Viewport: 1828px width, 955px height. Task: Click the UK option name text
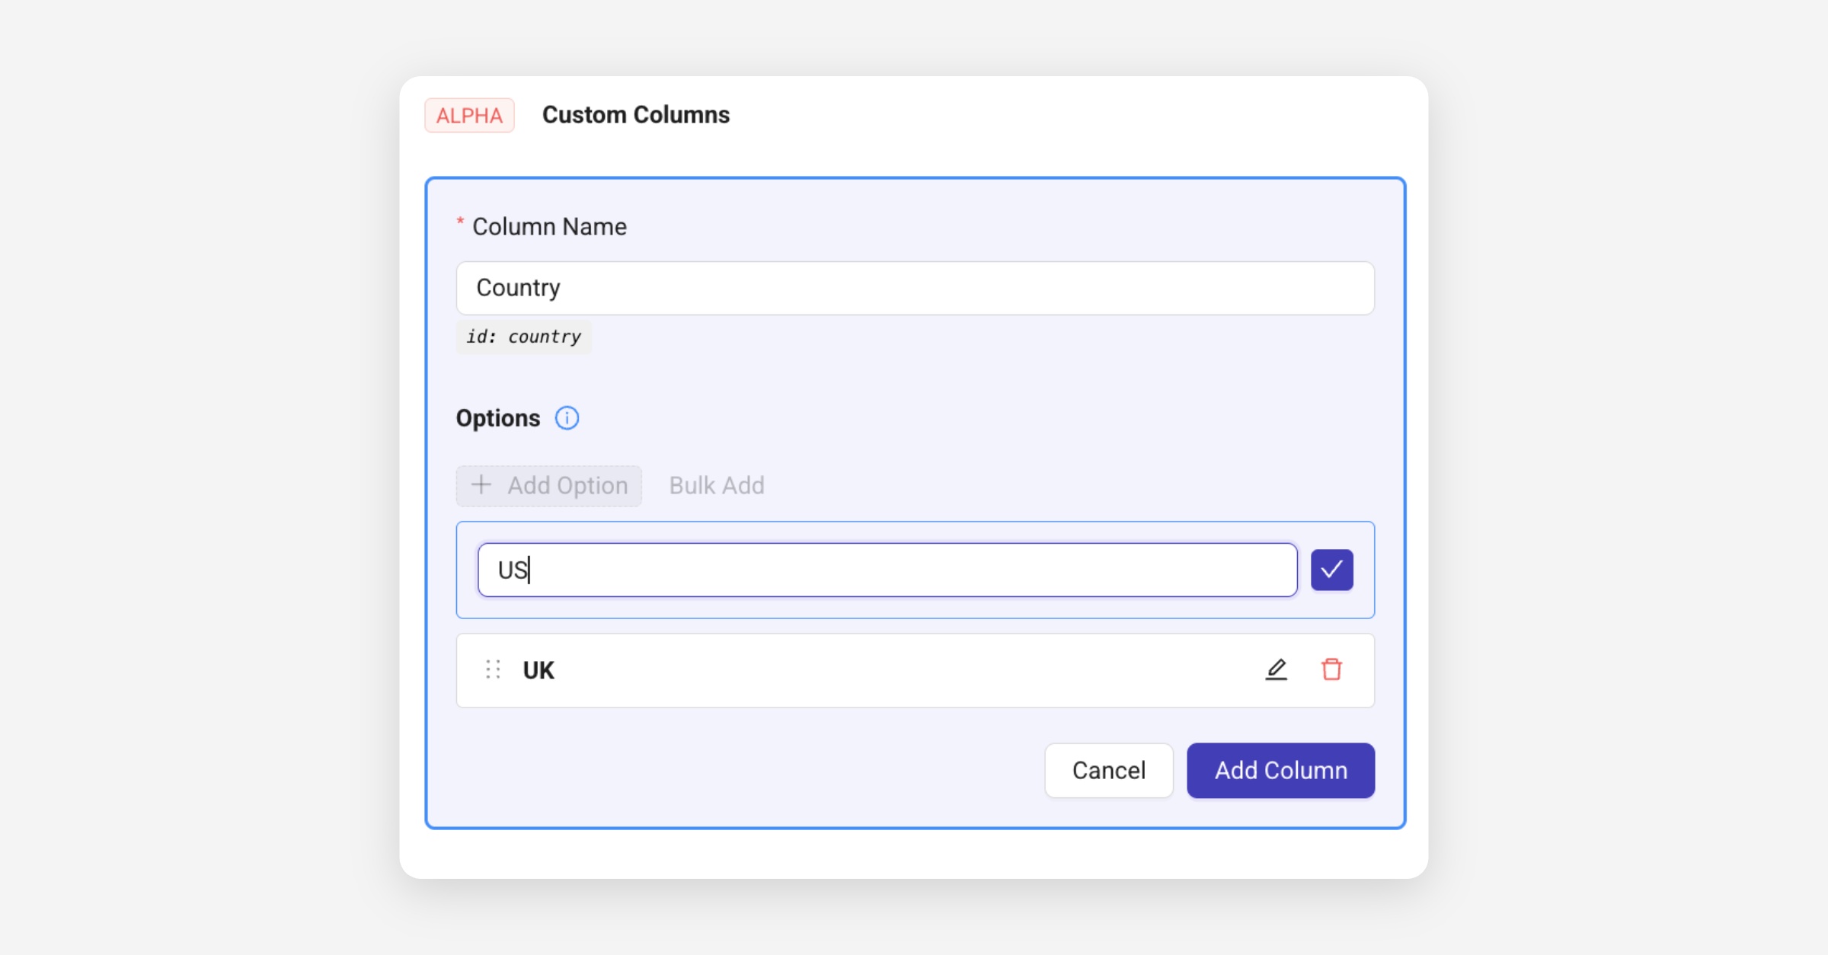[x=538, y=670]
